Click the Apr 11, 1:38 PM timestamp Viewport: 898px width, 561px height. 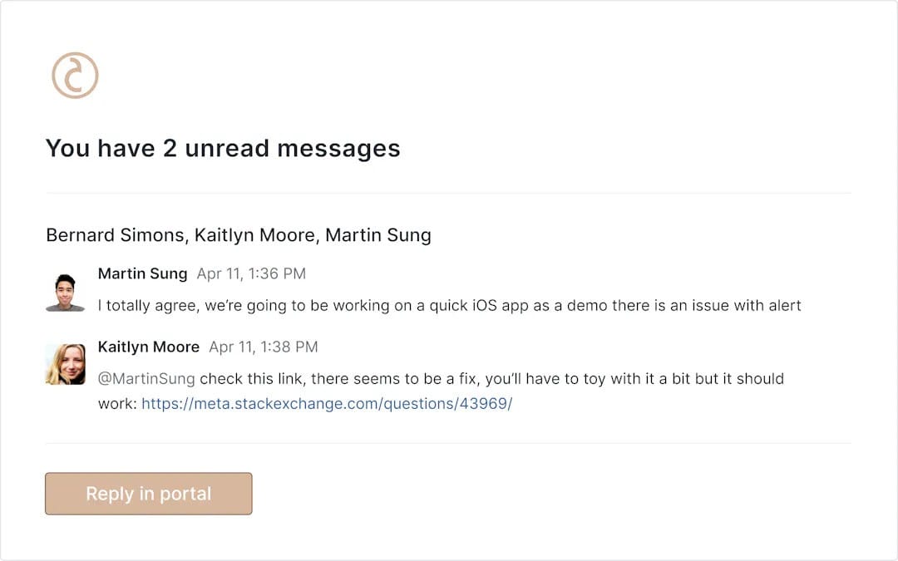pyautogui.click(x=264, y=347)
